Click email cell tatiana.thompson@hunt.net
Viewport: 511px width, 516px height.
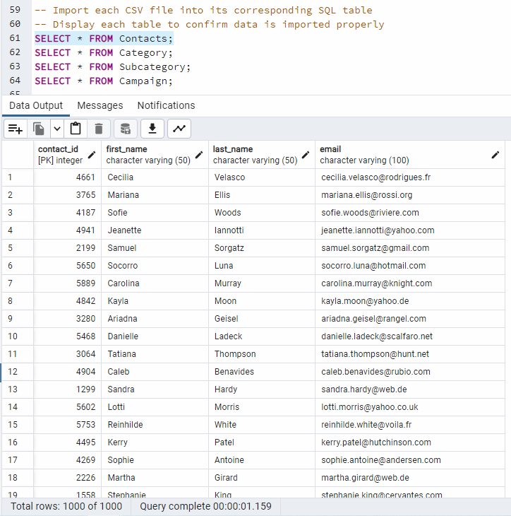pyautogui.click(x=410, y=354)
